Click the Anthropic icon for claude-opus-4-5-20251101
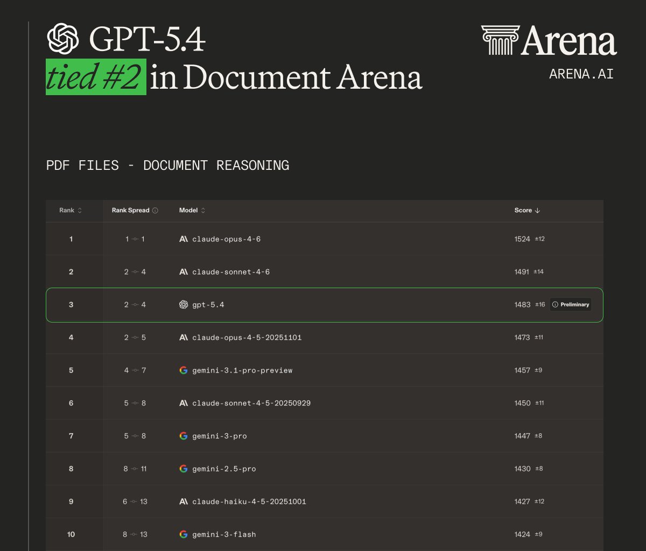 tap(184, 337)
